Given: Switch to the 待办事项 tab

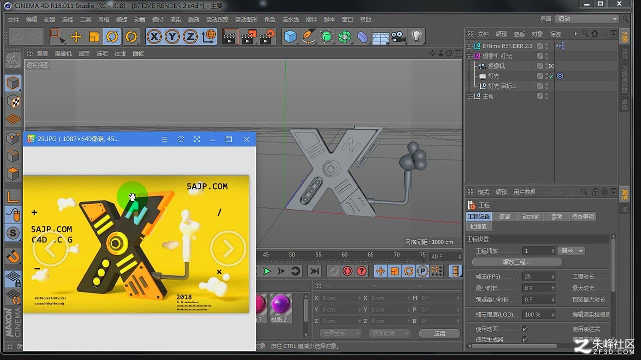Looking at the screenshot, I should [583, 216].
